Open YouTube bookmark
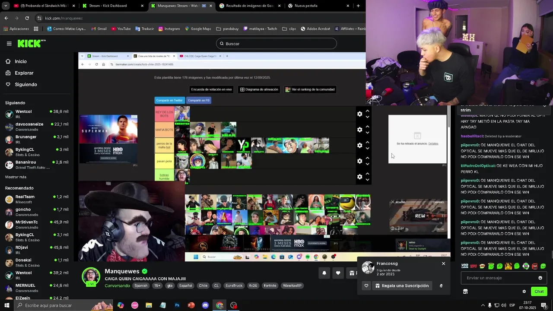 pyautogui.click(x=121, y=29)
